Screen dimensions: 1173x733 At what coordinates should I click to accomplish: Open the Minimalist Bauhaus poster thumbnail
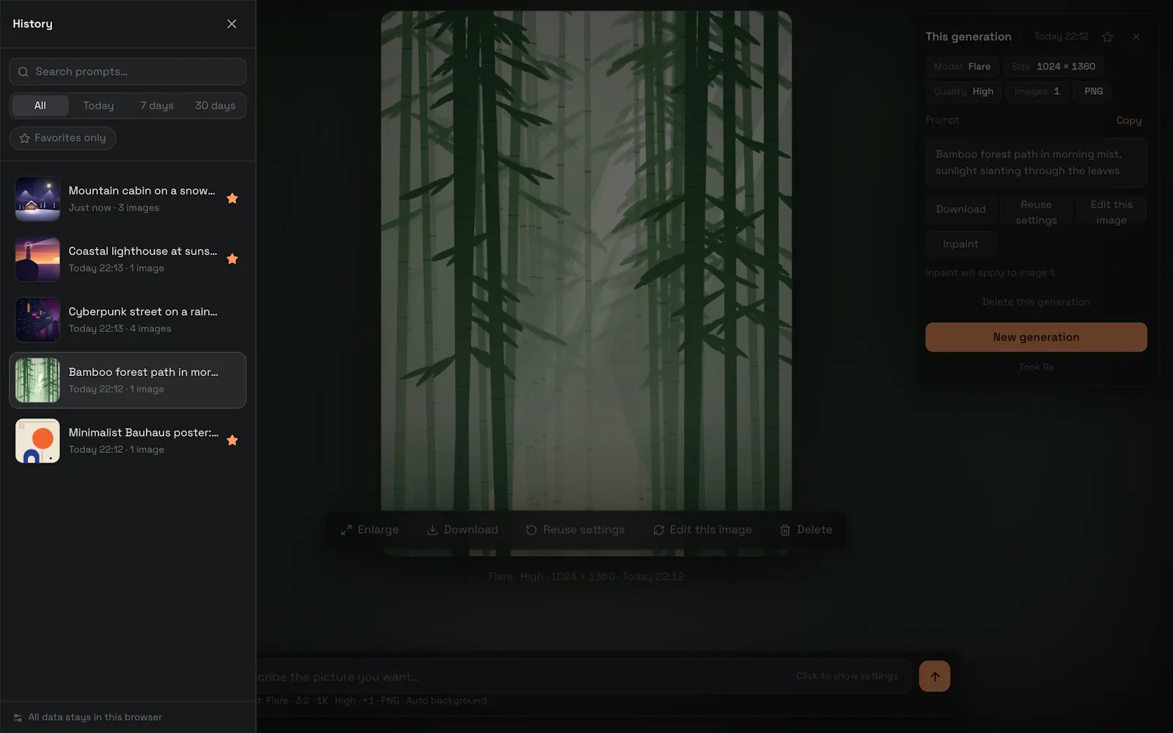click(37, 441)
